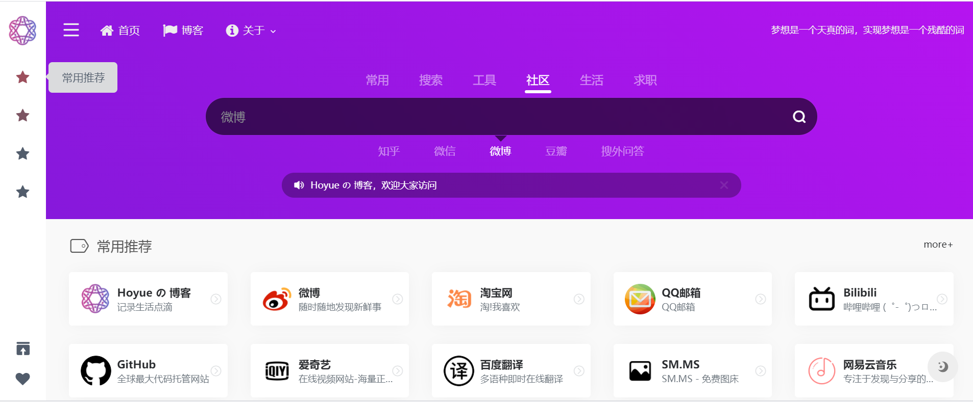
Task: Click the SM.MS picture icon
Action: click(640, 370)
